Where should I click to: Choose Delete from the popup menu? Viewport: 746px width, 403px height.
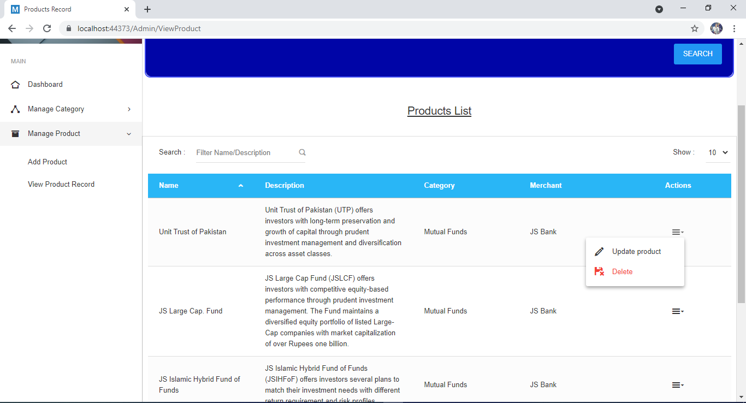(635, 271)
